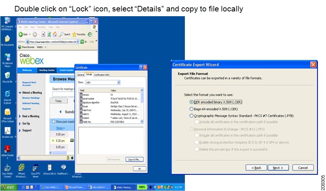The image size is (326, 191).
Task: Open InfosysCall.txt desktop file
Action: point(50,170)
